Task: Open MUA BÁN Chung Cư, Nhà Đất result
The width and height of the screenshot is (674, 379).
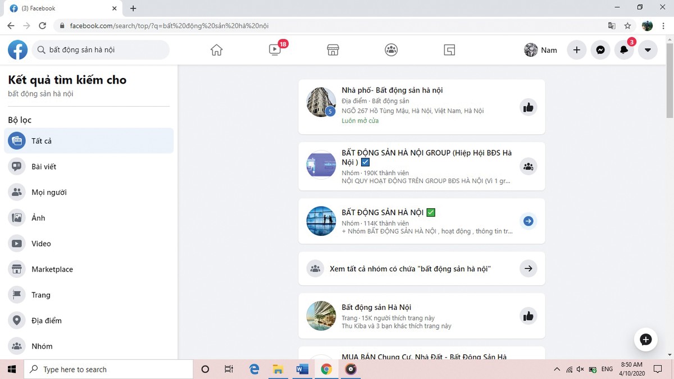Action: pyautogui.click(x=424, y=357)
